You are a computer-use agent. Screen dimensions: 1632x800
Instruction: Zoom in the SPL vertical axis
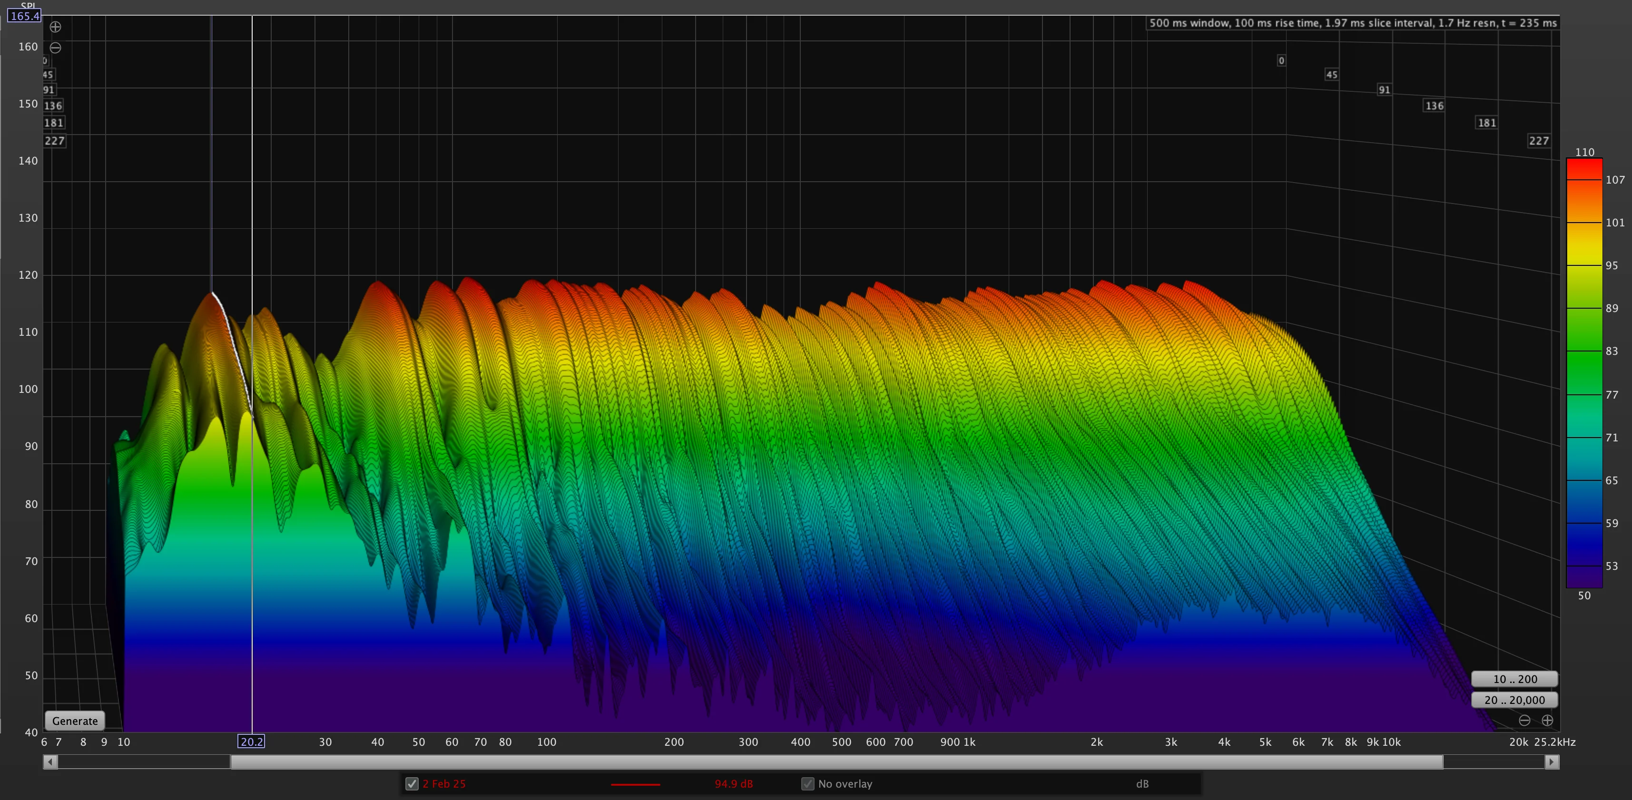coord(55,27)
